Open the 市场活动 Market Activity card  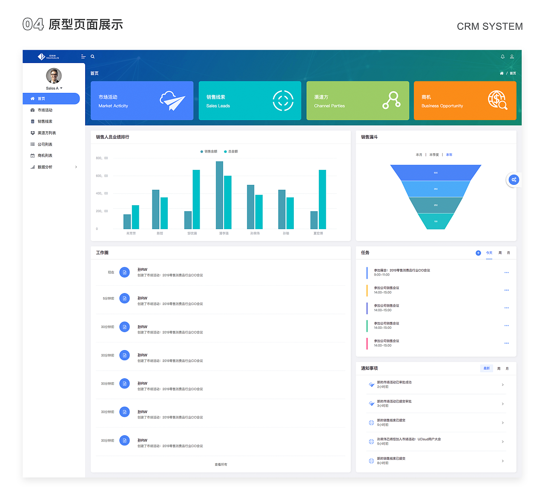pyautogui.click(x=142, y=101)
